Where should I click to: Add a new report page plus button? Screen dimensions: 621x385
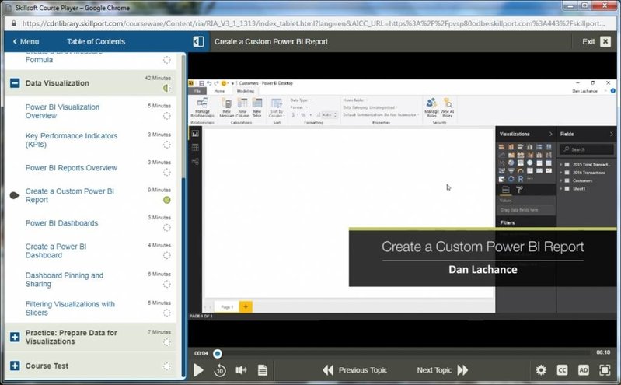coord(246,306)
